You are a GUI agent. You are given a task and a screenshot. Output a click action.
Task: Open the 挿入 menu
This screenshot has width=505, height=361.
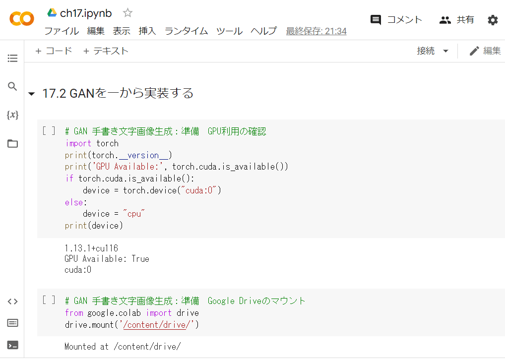click(x=147, y=31)
